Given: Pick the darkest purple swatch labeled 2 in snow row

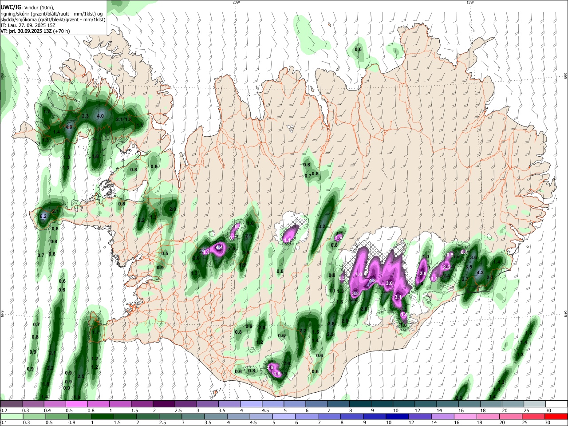Looking at the screenshot, I should tap(164, 404).
